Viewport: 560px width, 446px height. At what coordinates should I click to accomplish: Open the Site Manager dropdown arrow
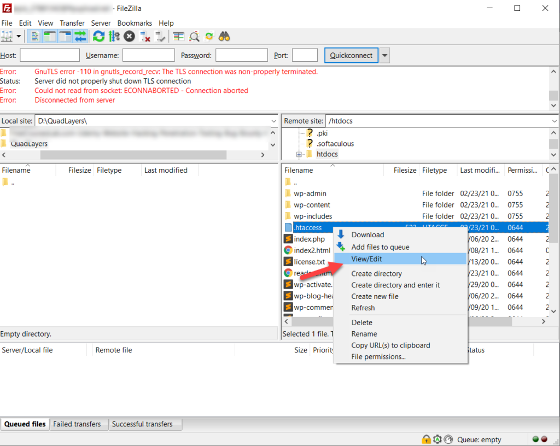tap(19, 37)
